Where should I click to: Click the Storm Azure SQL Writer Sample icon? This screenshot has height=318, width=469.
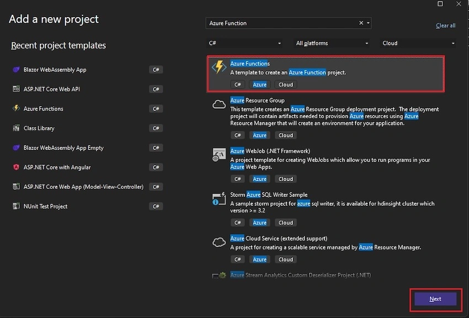coord(219,199)
